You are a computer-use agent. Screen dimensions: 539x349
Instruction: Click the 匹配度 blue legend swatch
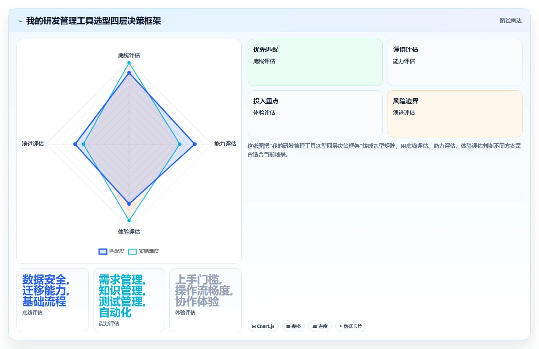point(103,251)
